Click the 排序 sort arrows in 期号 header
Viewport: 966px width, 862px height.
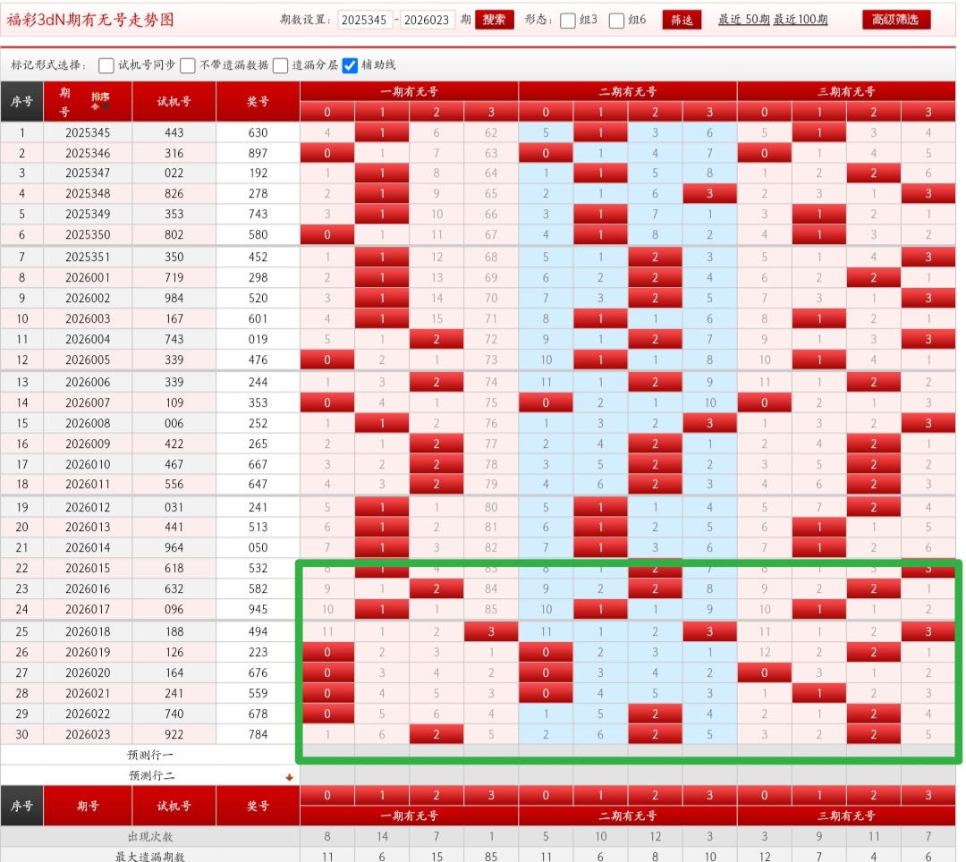[x=100, y=101]
